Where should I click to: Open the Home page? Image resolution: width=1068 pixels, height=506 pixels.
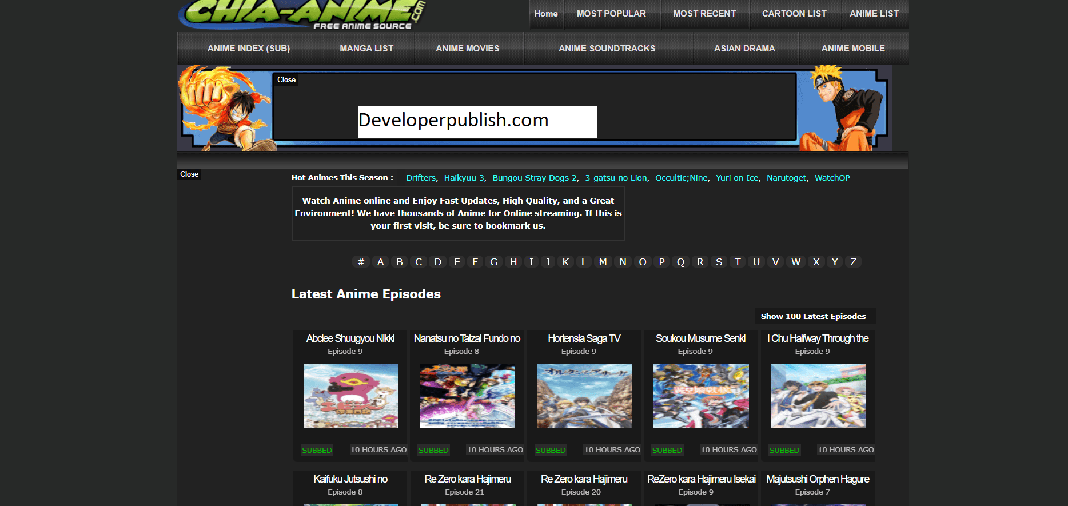546,14
